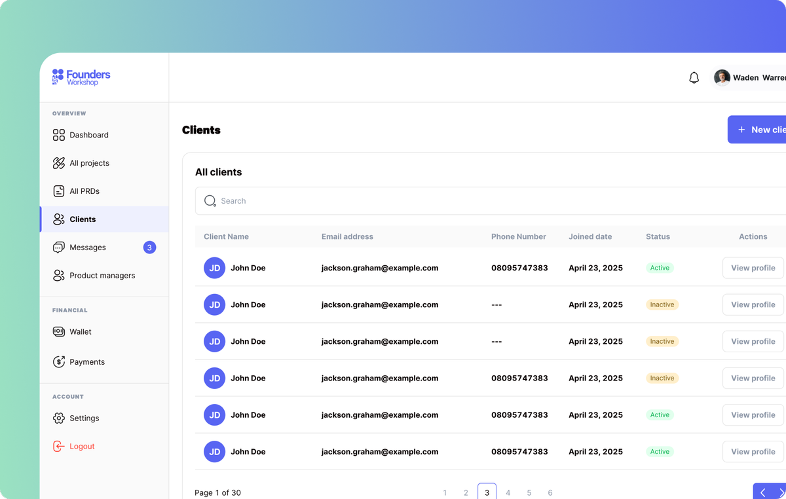Open All PRDs section
Screen dimensions: 786x499
(x=58, y=191)
